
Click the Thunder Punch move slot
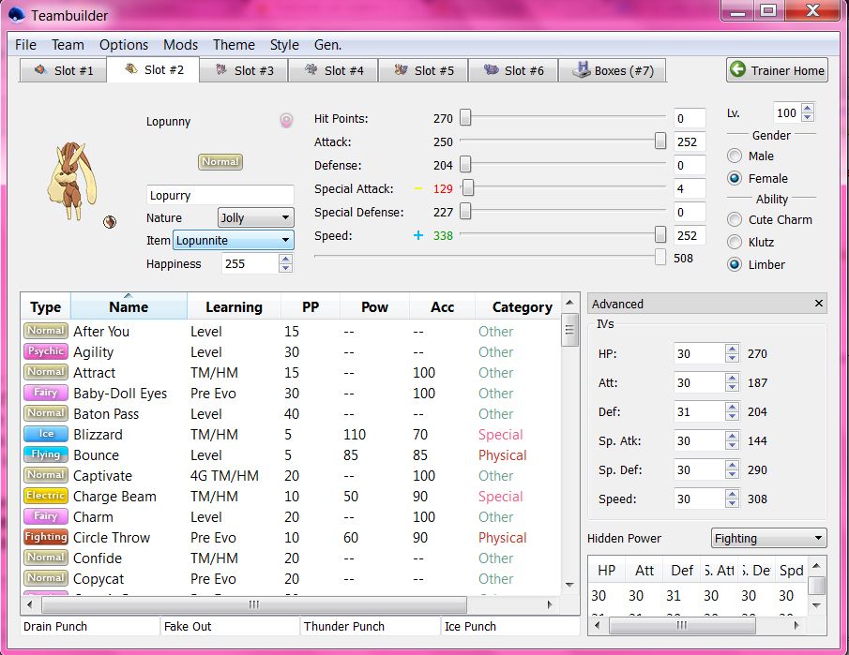(x=371, y=626)
